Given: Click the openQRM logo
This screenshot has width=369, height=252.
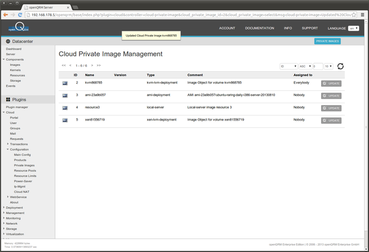Looking at the screenshot, I should tap(18, 27).
